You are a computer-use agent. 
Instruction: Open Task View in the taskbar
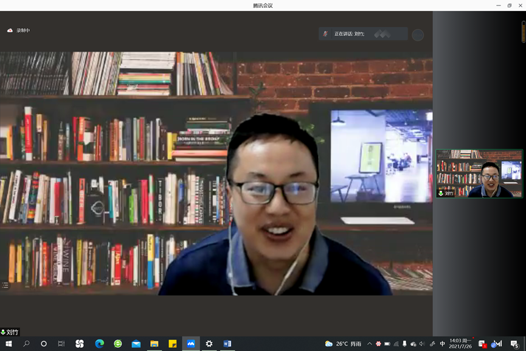tap(61, 344)
